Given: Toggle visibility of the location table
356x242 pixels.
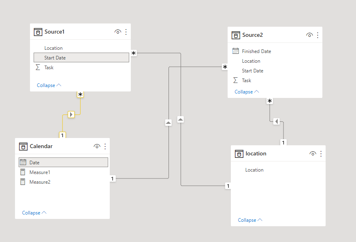Looking at the screenshot, I should click(x=313, y=153).
